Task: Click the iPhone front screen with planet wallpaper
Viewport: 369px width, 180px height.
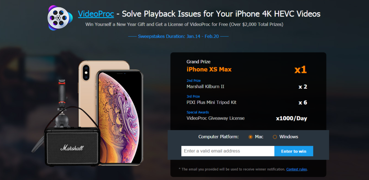Action: pyautogui.click(x=119, y=117)
